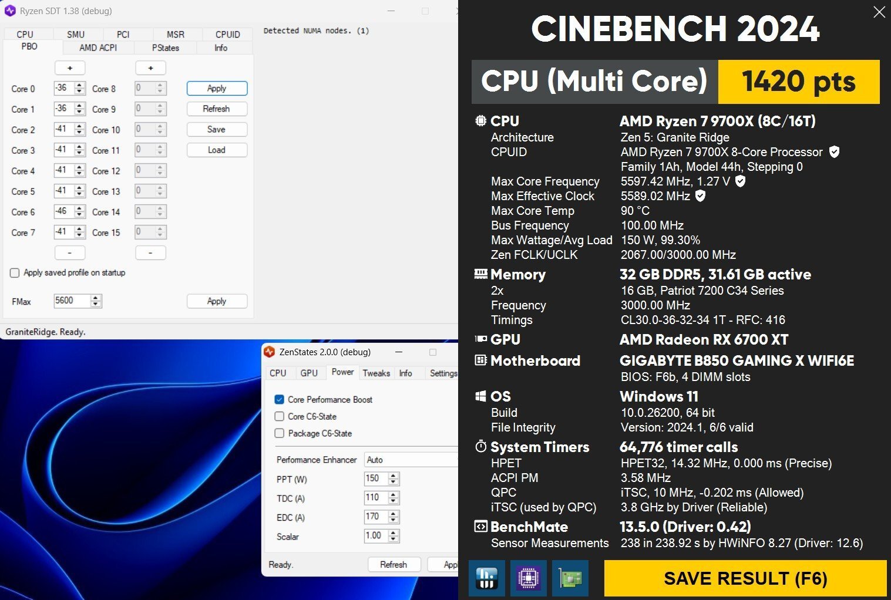The height and width of the screenshot is (600, 891).
Task: Check Apply saved profile on startup
Action: (15, 273)
